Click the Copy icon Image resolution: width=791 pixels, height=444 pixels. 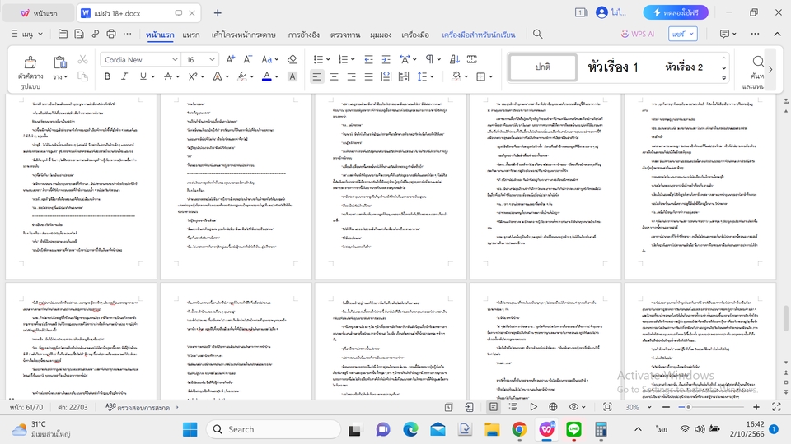(x=82, y=76)
